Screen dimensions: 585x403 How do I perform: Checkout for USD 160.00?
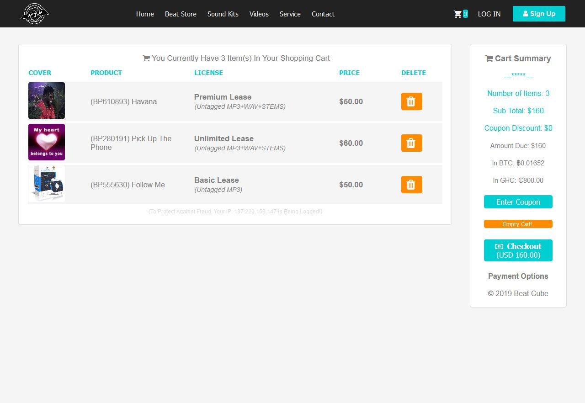coord(518,250)
